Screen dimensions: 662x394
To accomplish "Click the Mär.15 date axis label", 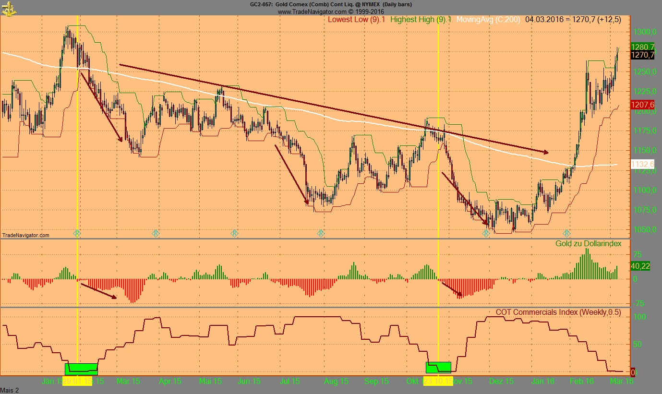I will (x=129, y=382).
